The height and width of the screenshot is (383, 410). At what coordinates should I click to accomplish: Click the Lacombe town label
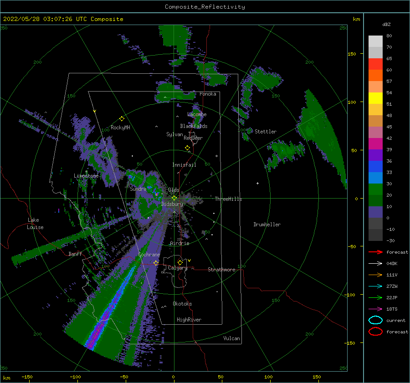pyautogui.click(x=197, y=114)
